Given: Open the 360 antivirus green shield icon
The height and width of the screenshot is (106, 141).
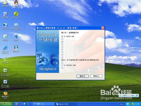Looking at the screenshot, I should tap(5, 60).
